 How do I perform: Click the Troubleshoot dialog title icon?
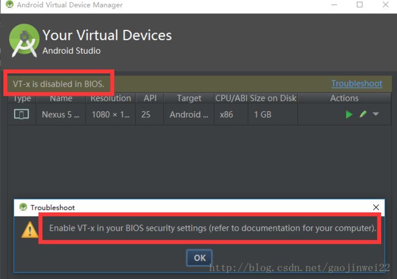[23, 207]
